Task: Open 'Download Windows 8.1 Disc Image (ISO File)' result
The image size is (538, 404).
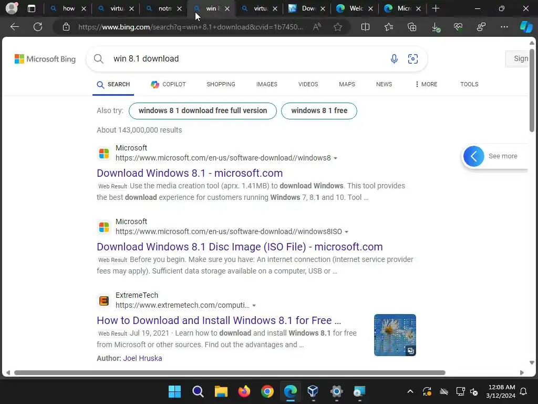Action: tap(240, 247)
